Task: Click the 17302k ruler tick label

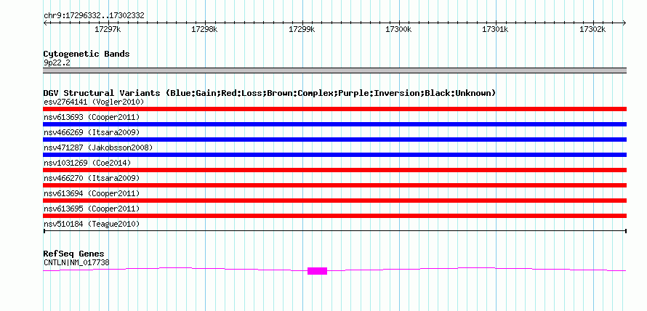Action: point(592,29)
